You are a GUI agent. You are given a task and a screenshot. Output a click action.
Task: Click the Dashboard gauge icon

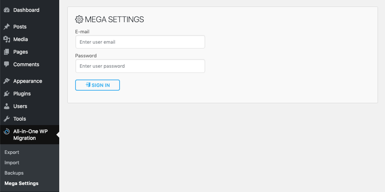(x=7, y=10)
